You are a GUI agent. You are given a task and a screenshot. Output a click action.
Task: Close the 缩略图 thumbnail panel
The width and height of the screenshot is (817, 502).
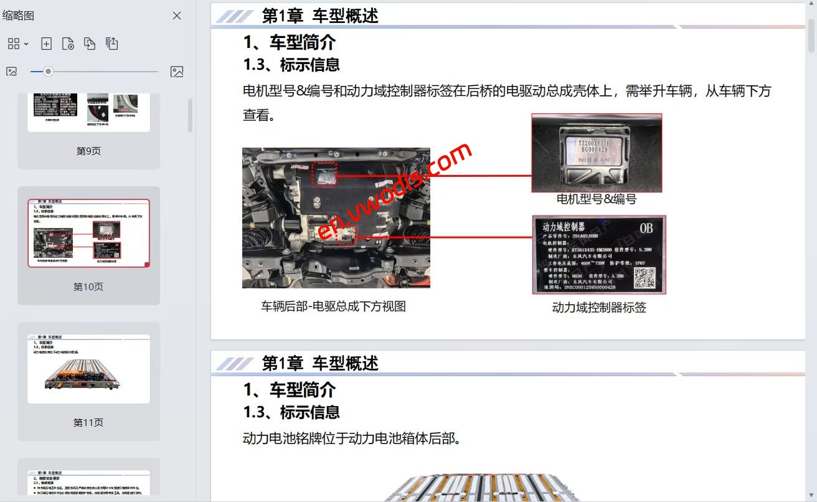pyautogui.click(x=176, y=16)
